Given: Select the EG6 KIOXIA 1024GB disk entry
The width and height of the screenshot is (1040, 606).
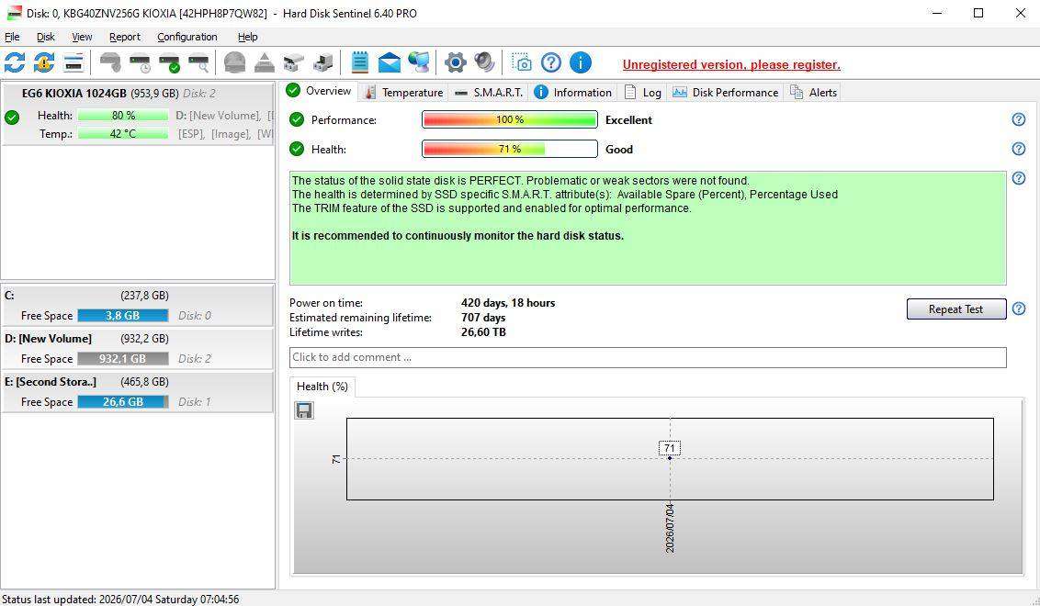Looking at the screenshot, I should click(x=138, y=113).
